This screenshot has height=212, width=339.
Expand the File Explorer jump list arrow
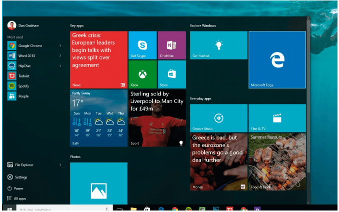60,165
